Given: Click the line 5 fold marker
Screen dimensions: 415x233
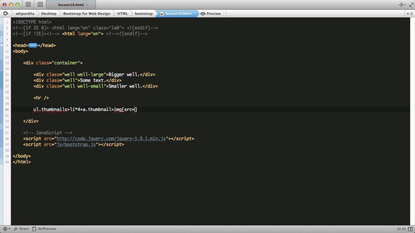Looking at the screenshot, I should [2, 45].
